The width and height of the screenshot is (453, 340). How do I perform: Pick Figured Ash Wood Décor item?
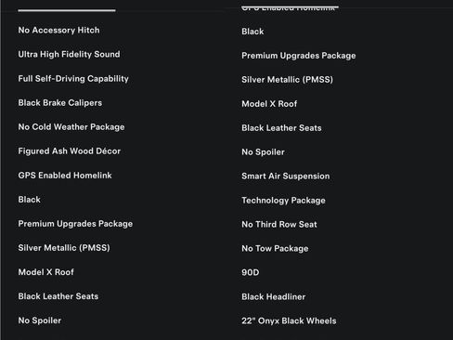70,151
